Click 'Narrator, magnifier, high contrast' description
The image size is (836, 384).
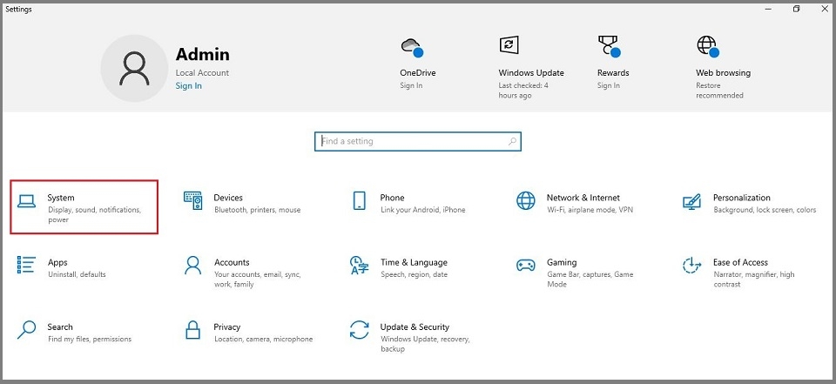pyautogui.click(x=754, y=280)
